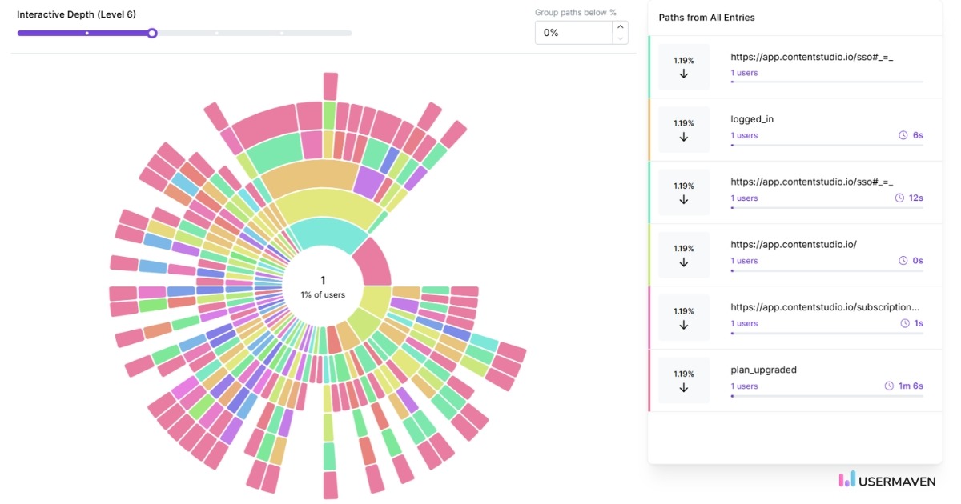The height and width of the screenshot is (504, 961).
Task: Click the drill-down arrow on the subscription path
Action: click(x=683, y=323)
